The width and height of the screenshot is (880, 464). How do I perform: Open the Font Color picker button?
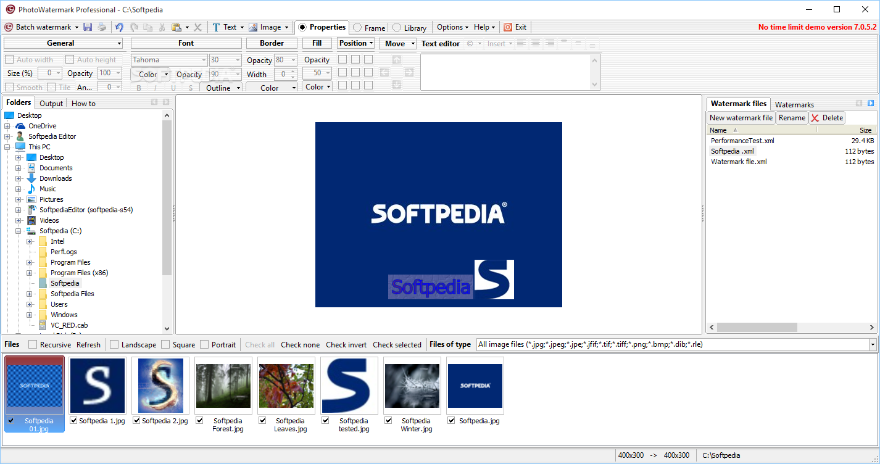[x=151, y=75]
